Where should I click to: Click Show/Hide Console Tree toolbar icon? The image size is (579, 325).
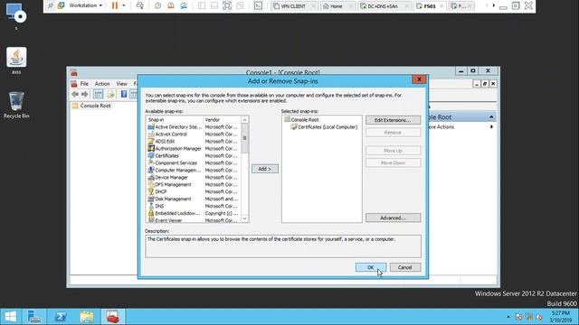point(98,94)
